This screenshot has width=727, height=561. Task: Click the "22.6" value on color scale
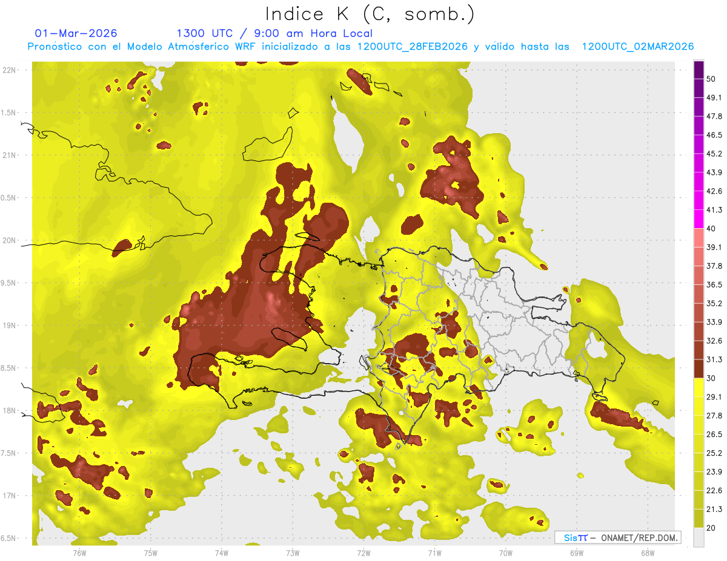tap(714, 490)
